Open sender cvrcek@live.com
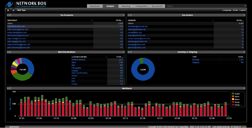Image resolution: width=252 pixels, height=128 pixels. (x=135, y=32)
